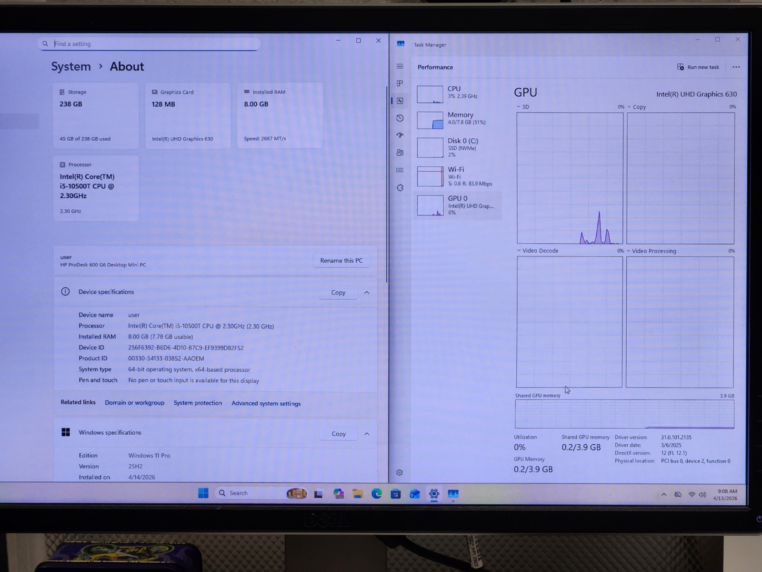Open System protection link
This screenshot has height=572, width=762.
198,403
